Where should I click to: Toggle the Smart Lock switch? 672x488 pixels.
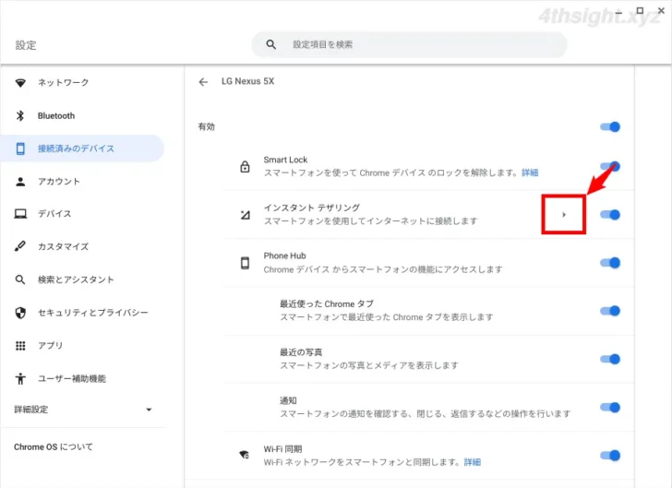(610, 166)
